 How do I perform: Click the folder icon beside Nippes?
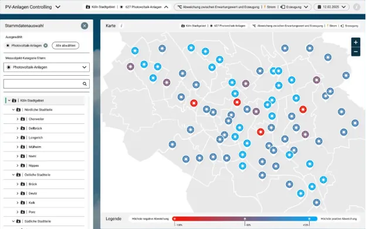click(23, 166)
